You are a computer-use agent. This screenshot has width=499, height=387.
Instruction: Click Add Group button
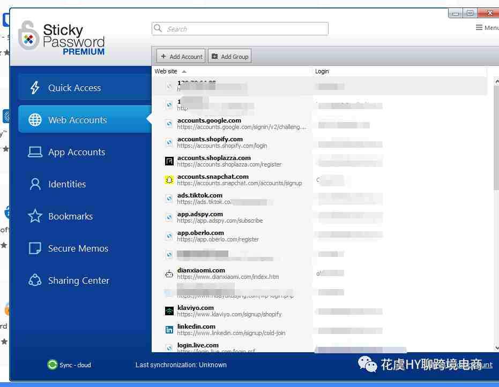coord(230,56)
